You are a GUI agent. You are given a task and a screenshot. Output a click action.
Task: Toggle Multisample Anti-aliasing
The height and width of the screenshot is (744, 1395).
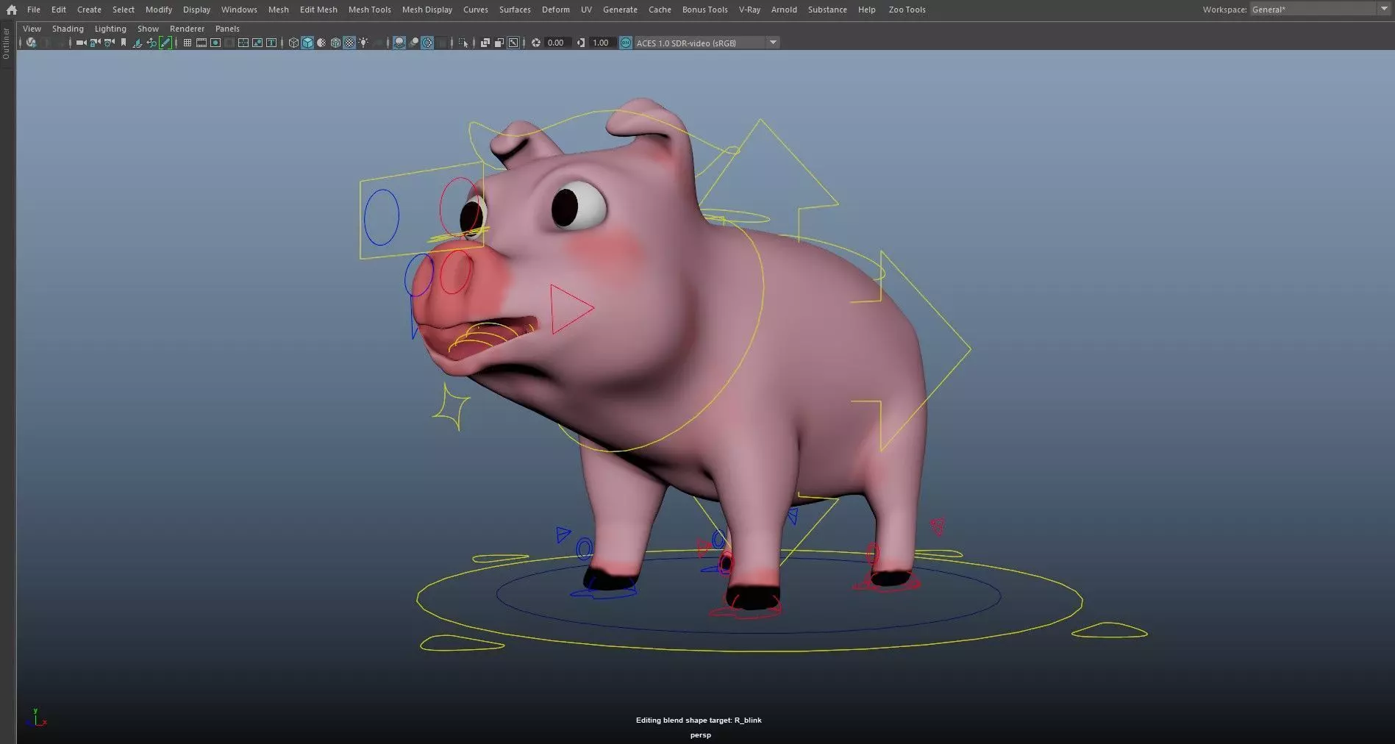427,43
